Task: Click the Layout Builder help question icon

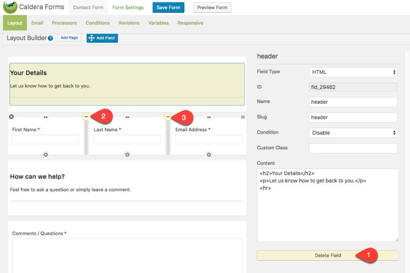Action: pyautogui.click(x=50, y=38)
